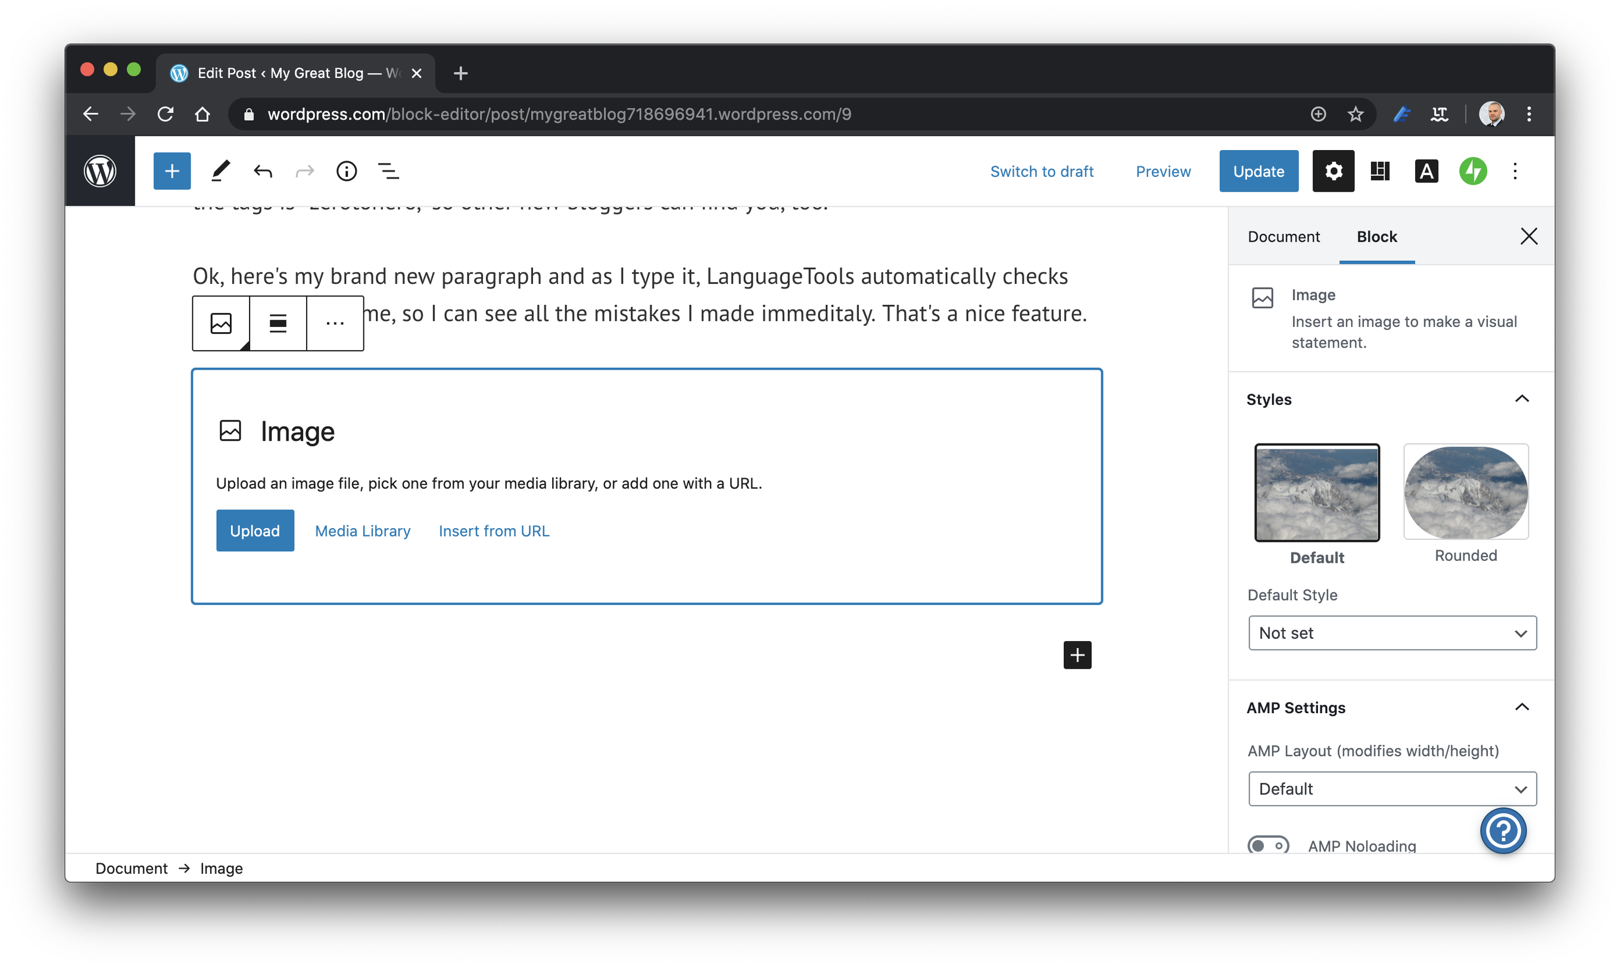1620x968 pixels.
Task: Click the blue Upload button
Action: click(254, 530)
